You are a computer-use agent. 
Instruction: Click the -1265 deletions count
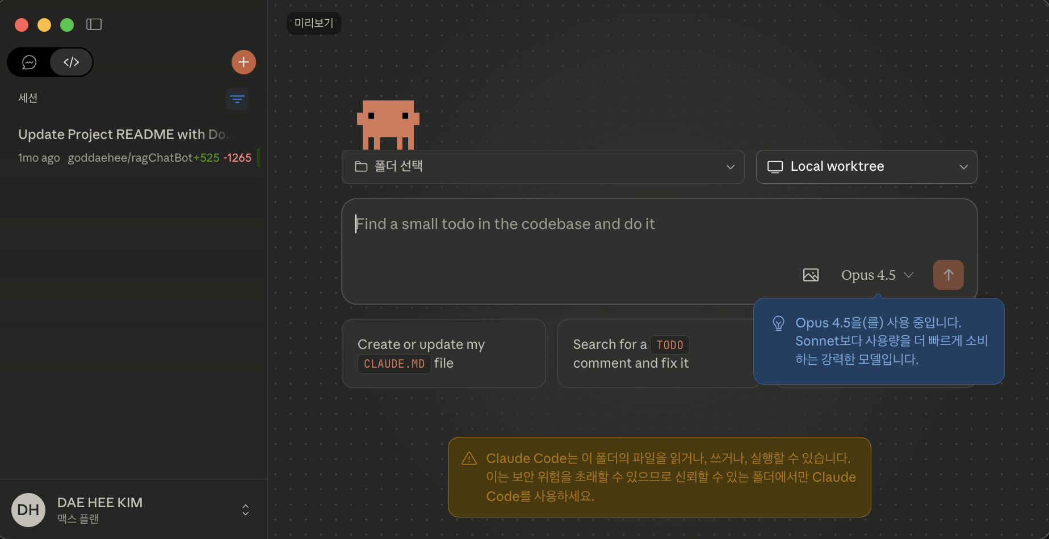237,158
